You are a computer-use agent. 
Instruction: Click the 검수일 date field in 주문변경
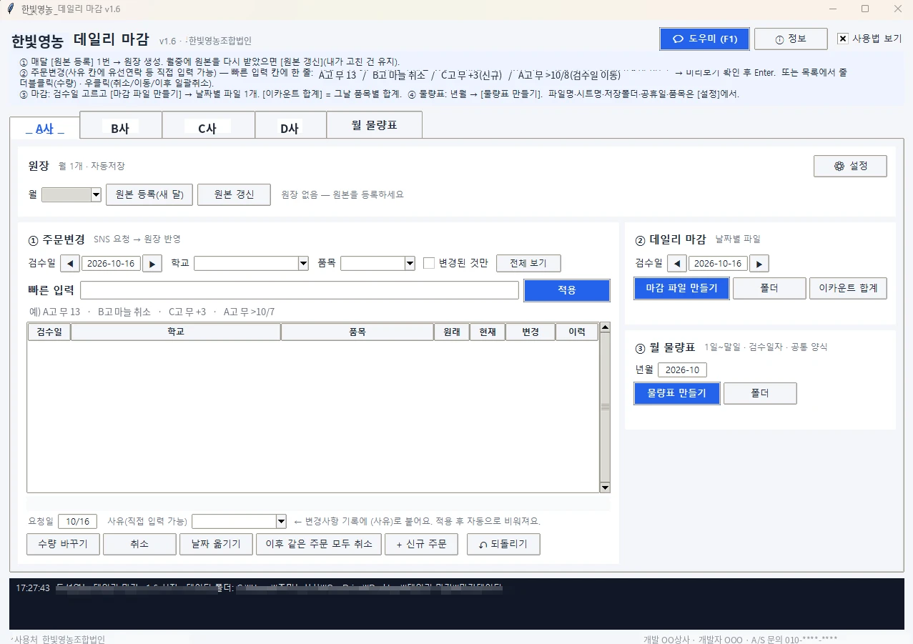coord(111,263)
